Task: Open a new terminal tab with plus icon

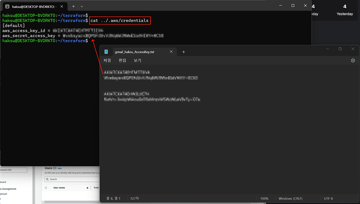Action: pos(73,6)
